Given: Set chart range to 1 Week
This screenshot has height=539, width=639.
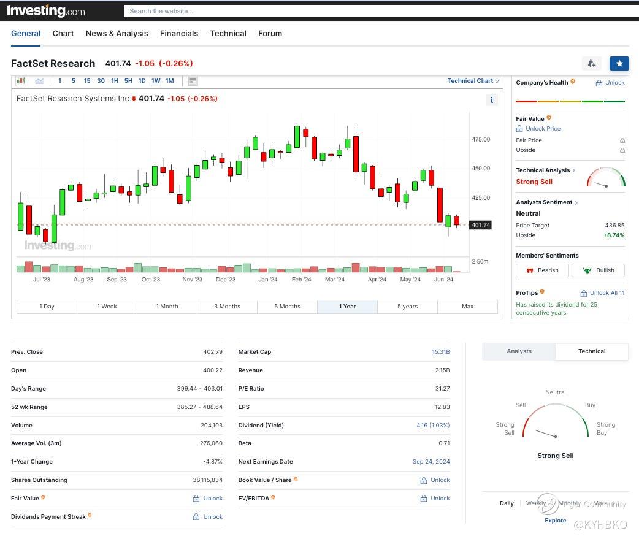Looking at the screenshot, I should pos(107,307).
